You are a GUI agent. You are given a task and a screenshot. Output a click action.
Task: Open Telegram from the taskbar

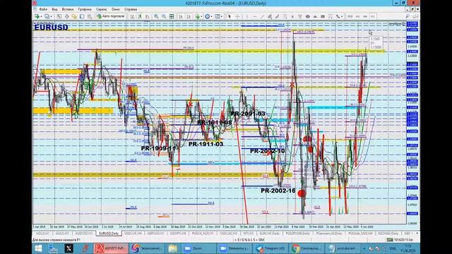tap(270, 248)
